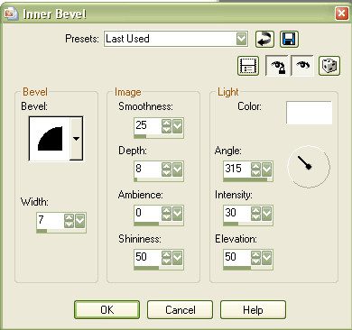Open the Width slider popup arrow

(80, 221)
